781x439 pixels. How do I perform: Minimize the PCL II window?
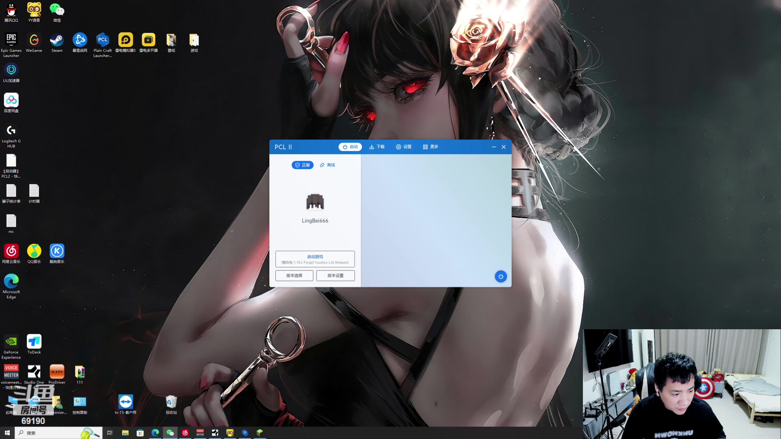pyautogui.click(x=494, y=147)
